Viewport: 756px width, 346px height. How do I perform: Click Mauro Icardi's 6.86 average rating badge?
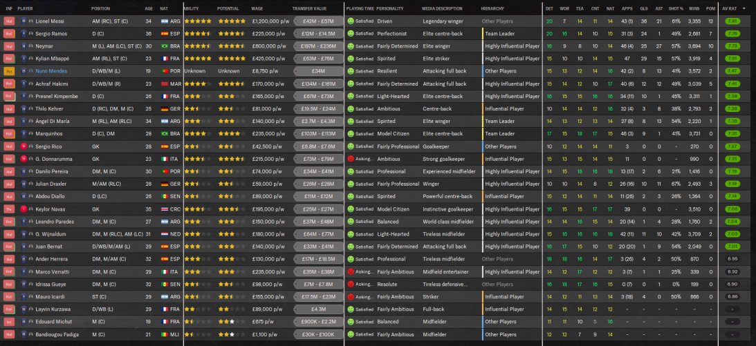click(x=732, y=297)
